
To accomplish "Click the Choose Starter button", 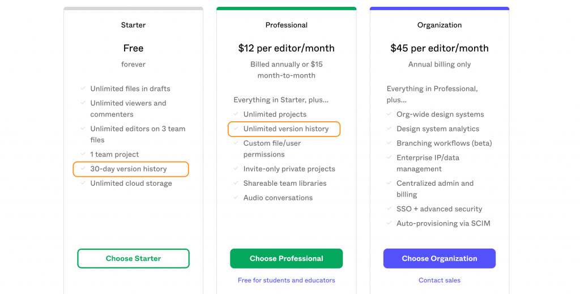I will coord(133,258).
